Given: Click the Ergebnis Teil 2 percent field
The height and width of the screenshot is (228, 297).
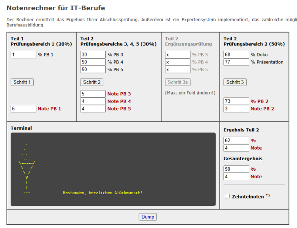Looking at the screenshot, I should 236,140.
